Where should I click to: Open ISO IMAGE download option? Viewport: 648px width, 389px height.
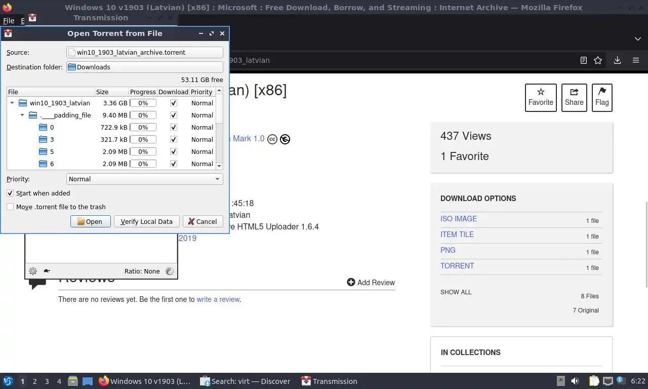459,219
